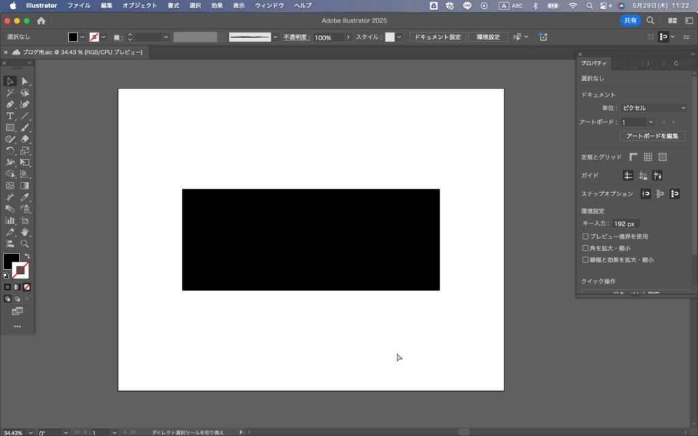Screen dimensions: 698x436
Task: Click the ドキュメント設定 button
Action: click(x=438, y=37)
